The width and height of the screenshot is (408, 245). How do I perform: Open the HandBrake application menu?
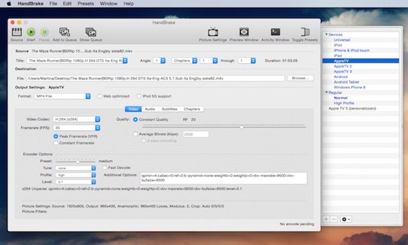31,3
